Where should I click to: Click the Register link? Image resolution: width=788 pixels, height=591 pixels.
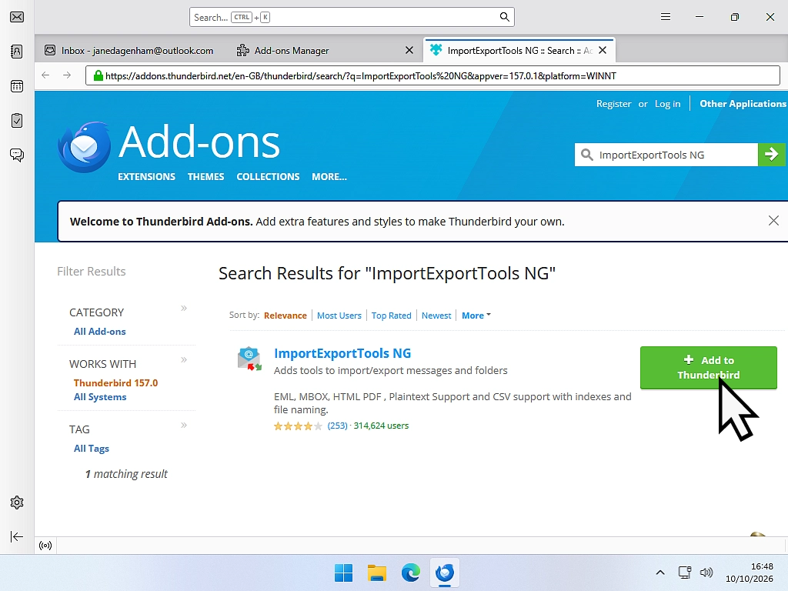[613, 104]
